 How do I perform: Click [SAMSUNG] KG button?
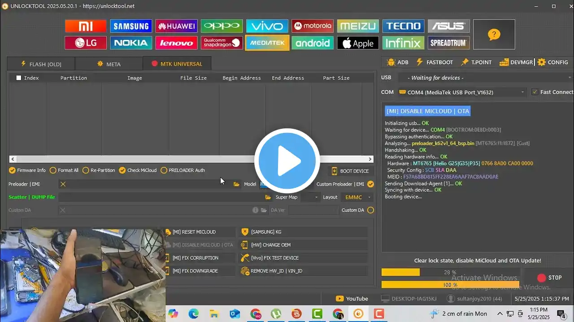[303, 232]
